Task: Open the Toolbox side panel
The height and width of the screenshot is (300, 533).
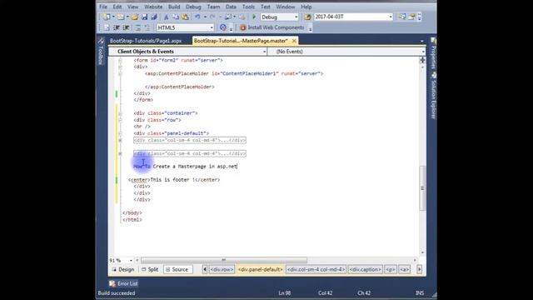Action: [x=101, y=51]
